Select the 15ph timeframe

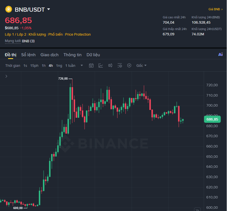34,65
